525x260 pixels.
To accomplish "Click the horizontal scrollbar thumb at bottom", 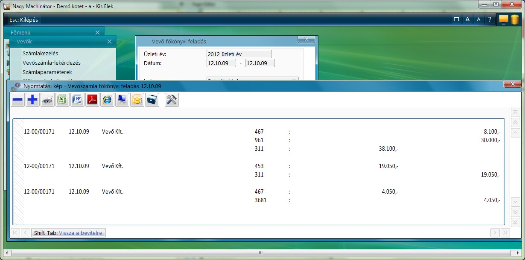I will point(261,252).
